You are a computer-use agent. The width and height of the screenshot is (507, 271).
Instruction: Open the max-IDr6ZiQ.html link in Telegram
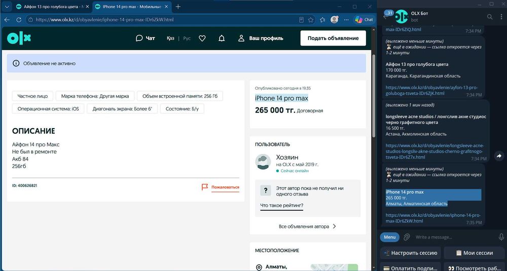click(x=403, y=29)
